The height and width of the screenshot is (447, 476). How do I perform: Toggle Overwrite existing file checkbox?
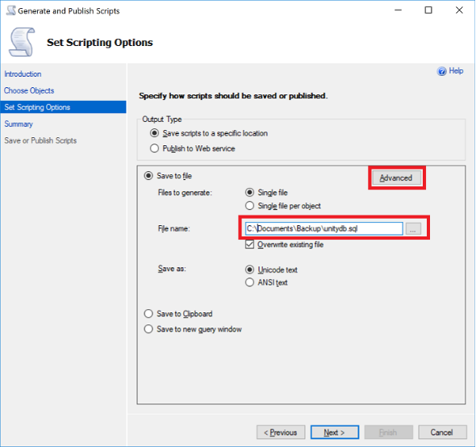click(249, 244)
